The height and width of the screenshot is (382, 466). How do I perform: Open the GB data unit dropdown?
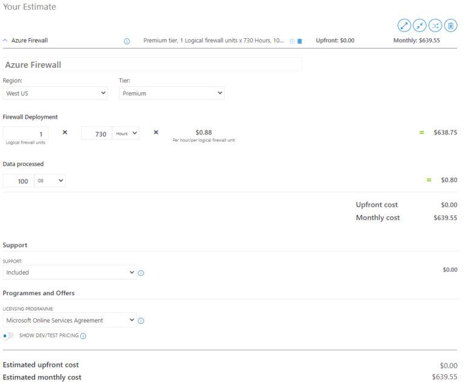tap(50, 181)
